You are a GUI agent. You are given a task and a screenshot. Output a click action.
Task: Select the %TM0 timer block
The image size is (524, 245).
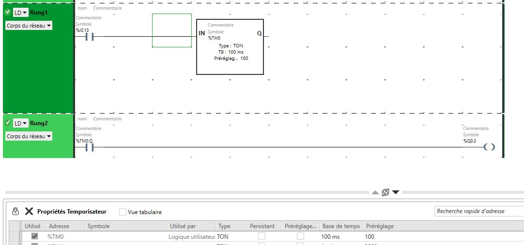click(x=230, y=47)
